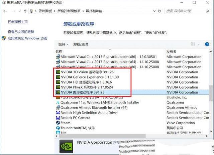Open 控制面板主页 link

(18, 22)
